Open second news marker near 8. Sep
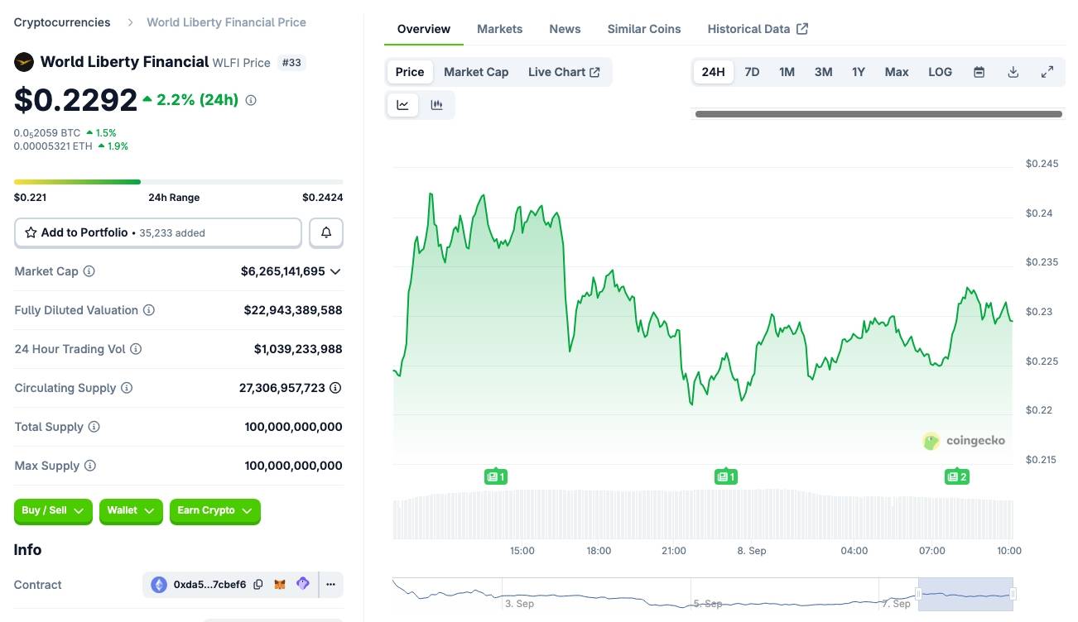Image resolution: width=1078 pixels, height=622 pixels. point(726,476)
